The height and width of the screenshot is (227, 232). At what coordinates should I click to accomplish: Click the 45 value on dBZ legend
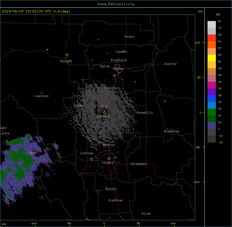(x=220, y=75)
